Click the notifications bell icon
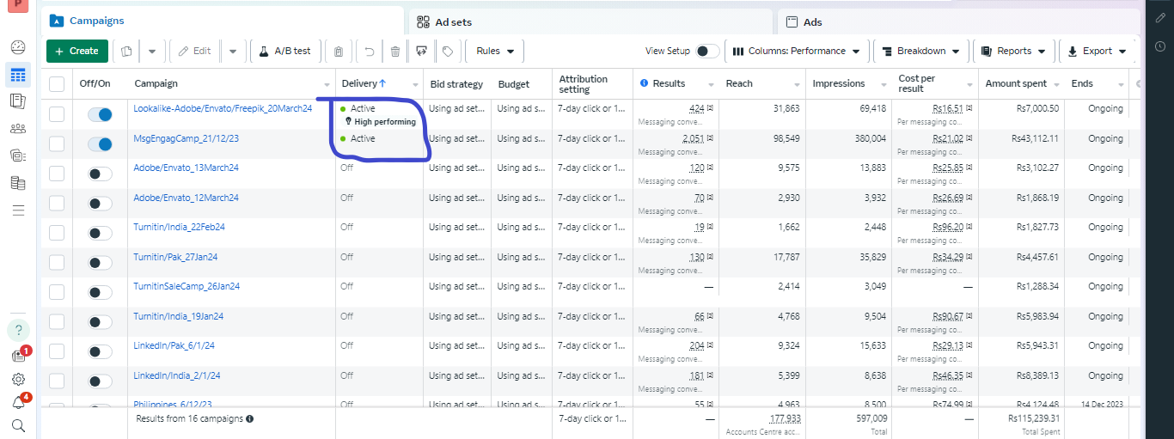The height and width of the screenshot is (439, 1174). [18, 402]
